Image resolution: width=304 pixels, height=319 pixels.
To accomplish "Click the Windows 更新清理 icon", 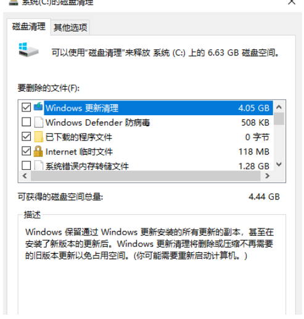I will click(38, 107).
